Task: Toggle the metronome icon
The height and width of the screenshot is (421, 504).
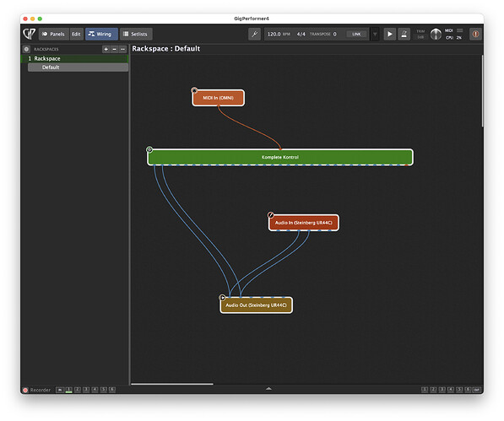Action: [404, 34]
